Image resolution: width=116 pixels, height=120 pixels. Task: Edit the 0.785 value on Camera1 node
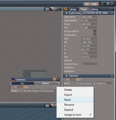coord(15,87)
